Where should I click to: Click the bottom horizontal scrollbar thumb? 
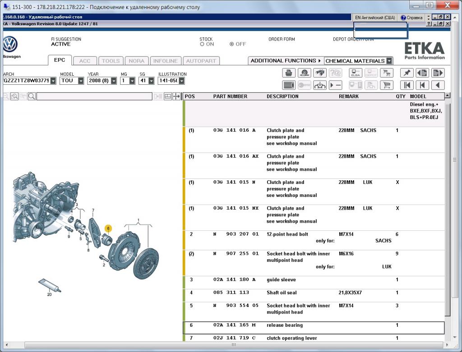coord(233,345)
